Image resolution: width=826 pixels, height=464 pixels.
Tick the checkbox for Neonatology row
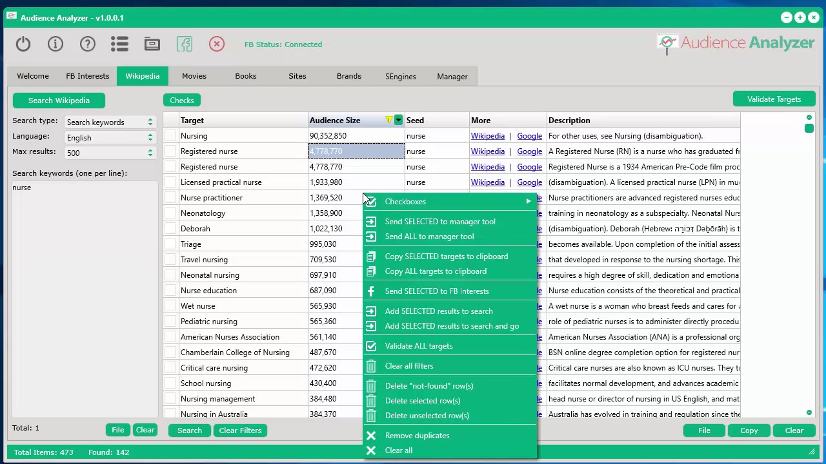(x=170, y=213)
